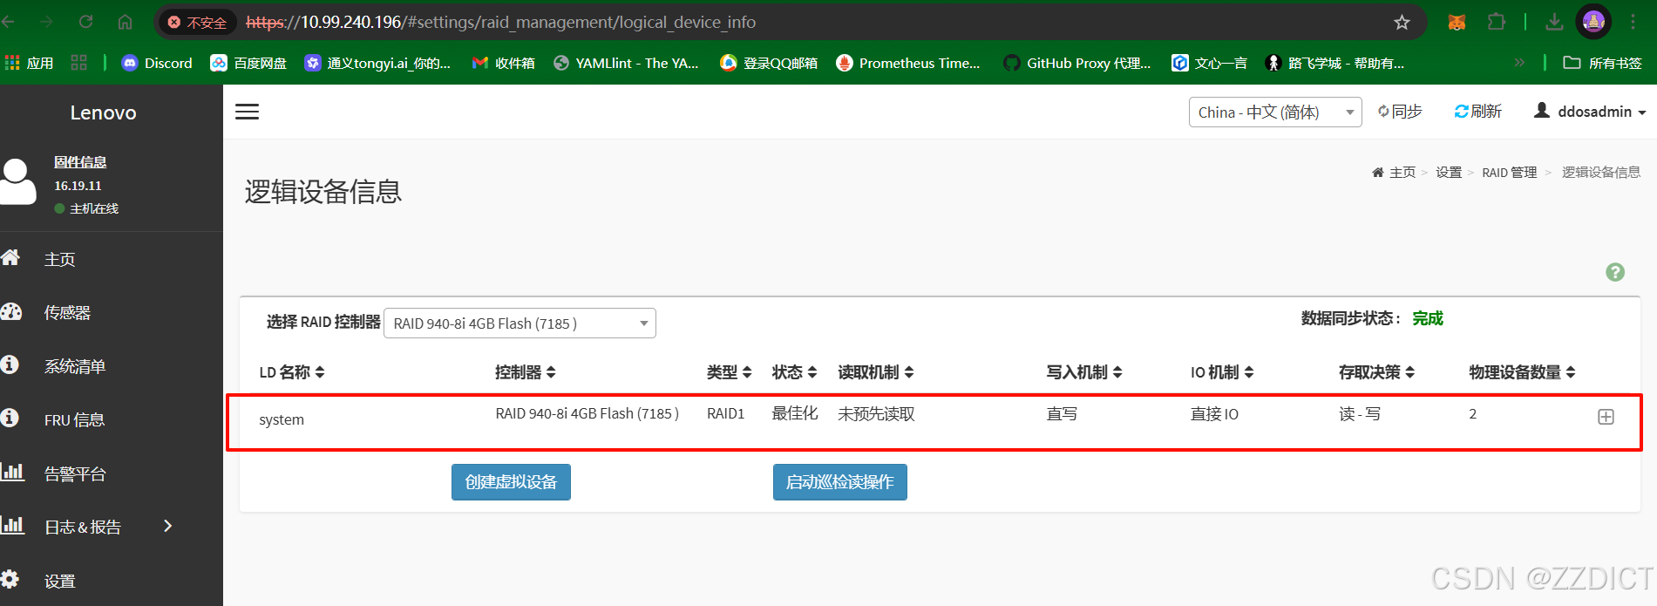Sort table by IO 机制 column
1657x606 pixels.
tap(1223, 372)
